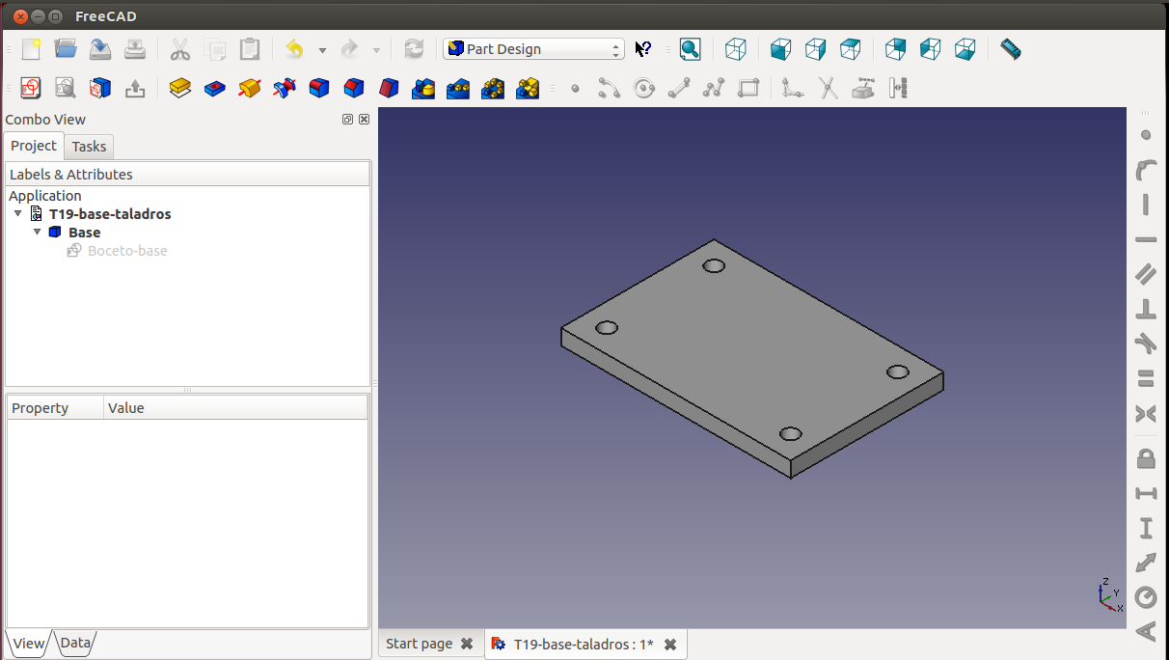Select Boceto-base sketch in the tree
This screenshot has height=660, width=1169.
127,251
